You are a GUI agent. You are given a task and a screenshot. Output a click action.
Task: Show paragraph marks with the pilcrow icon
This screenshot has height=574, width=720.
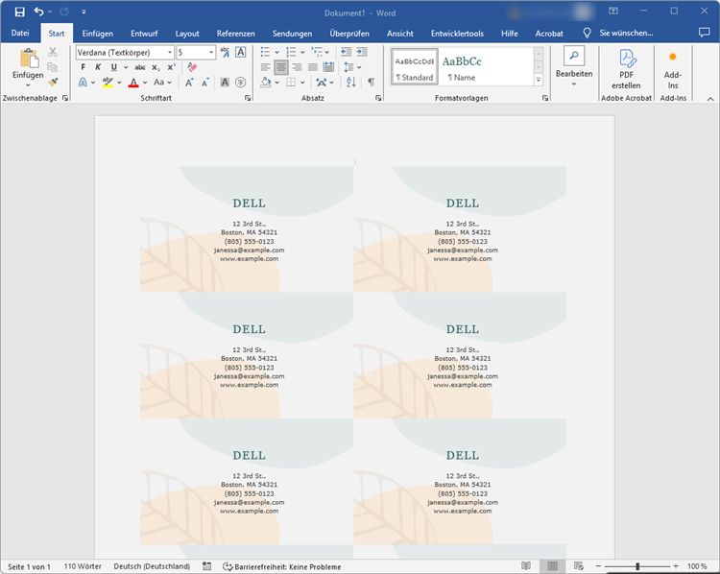(x=371, y=84)
